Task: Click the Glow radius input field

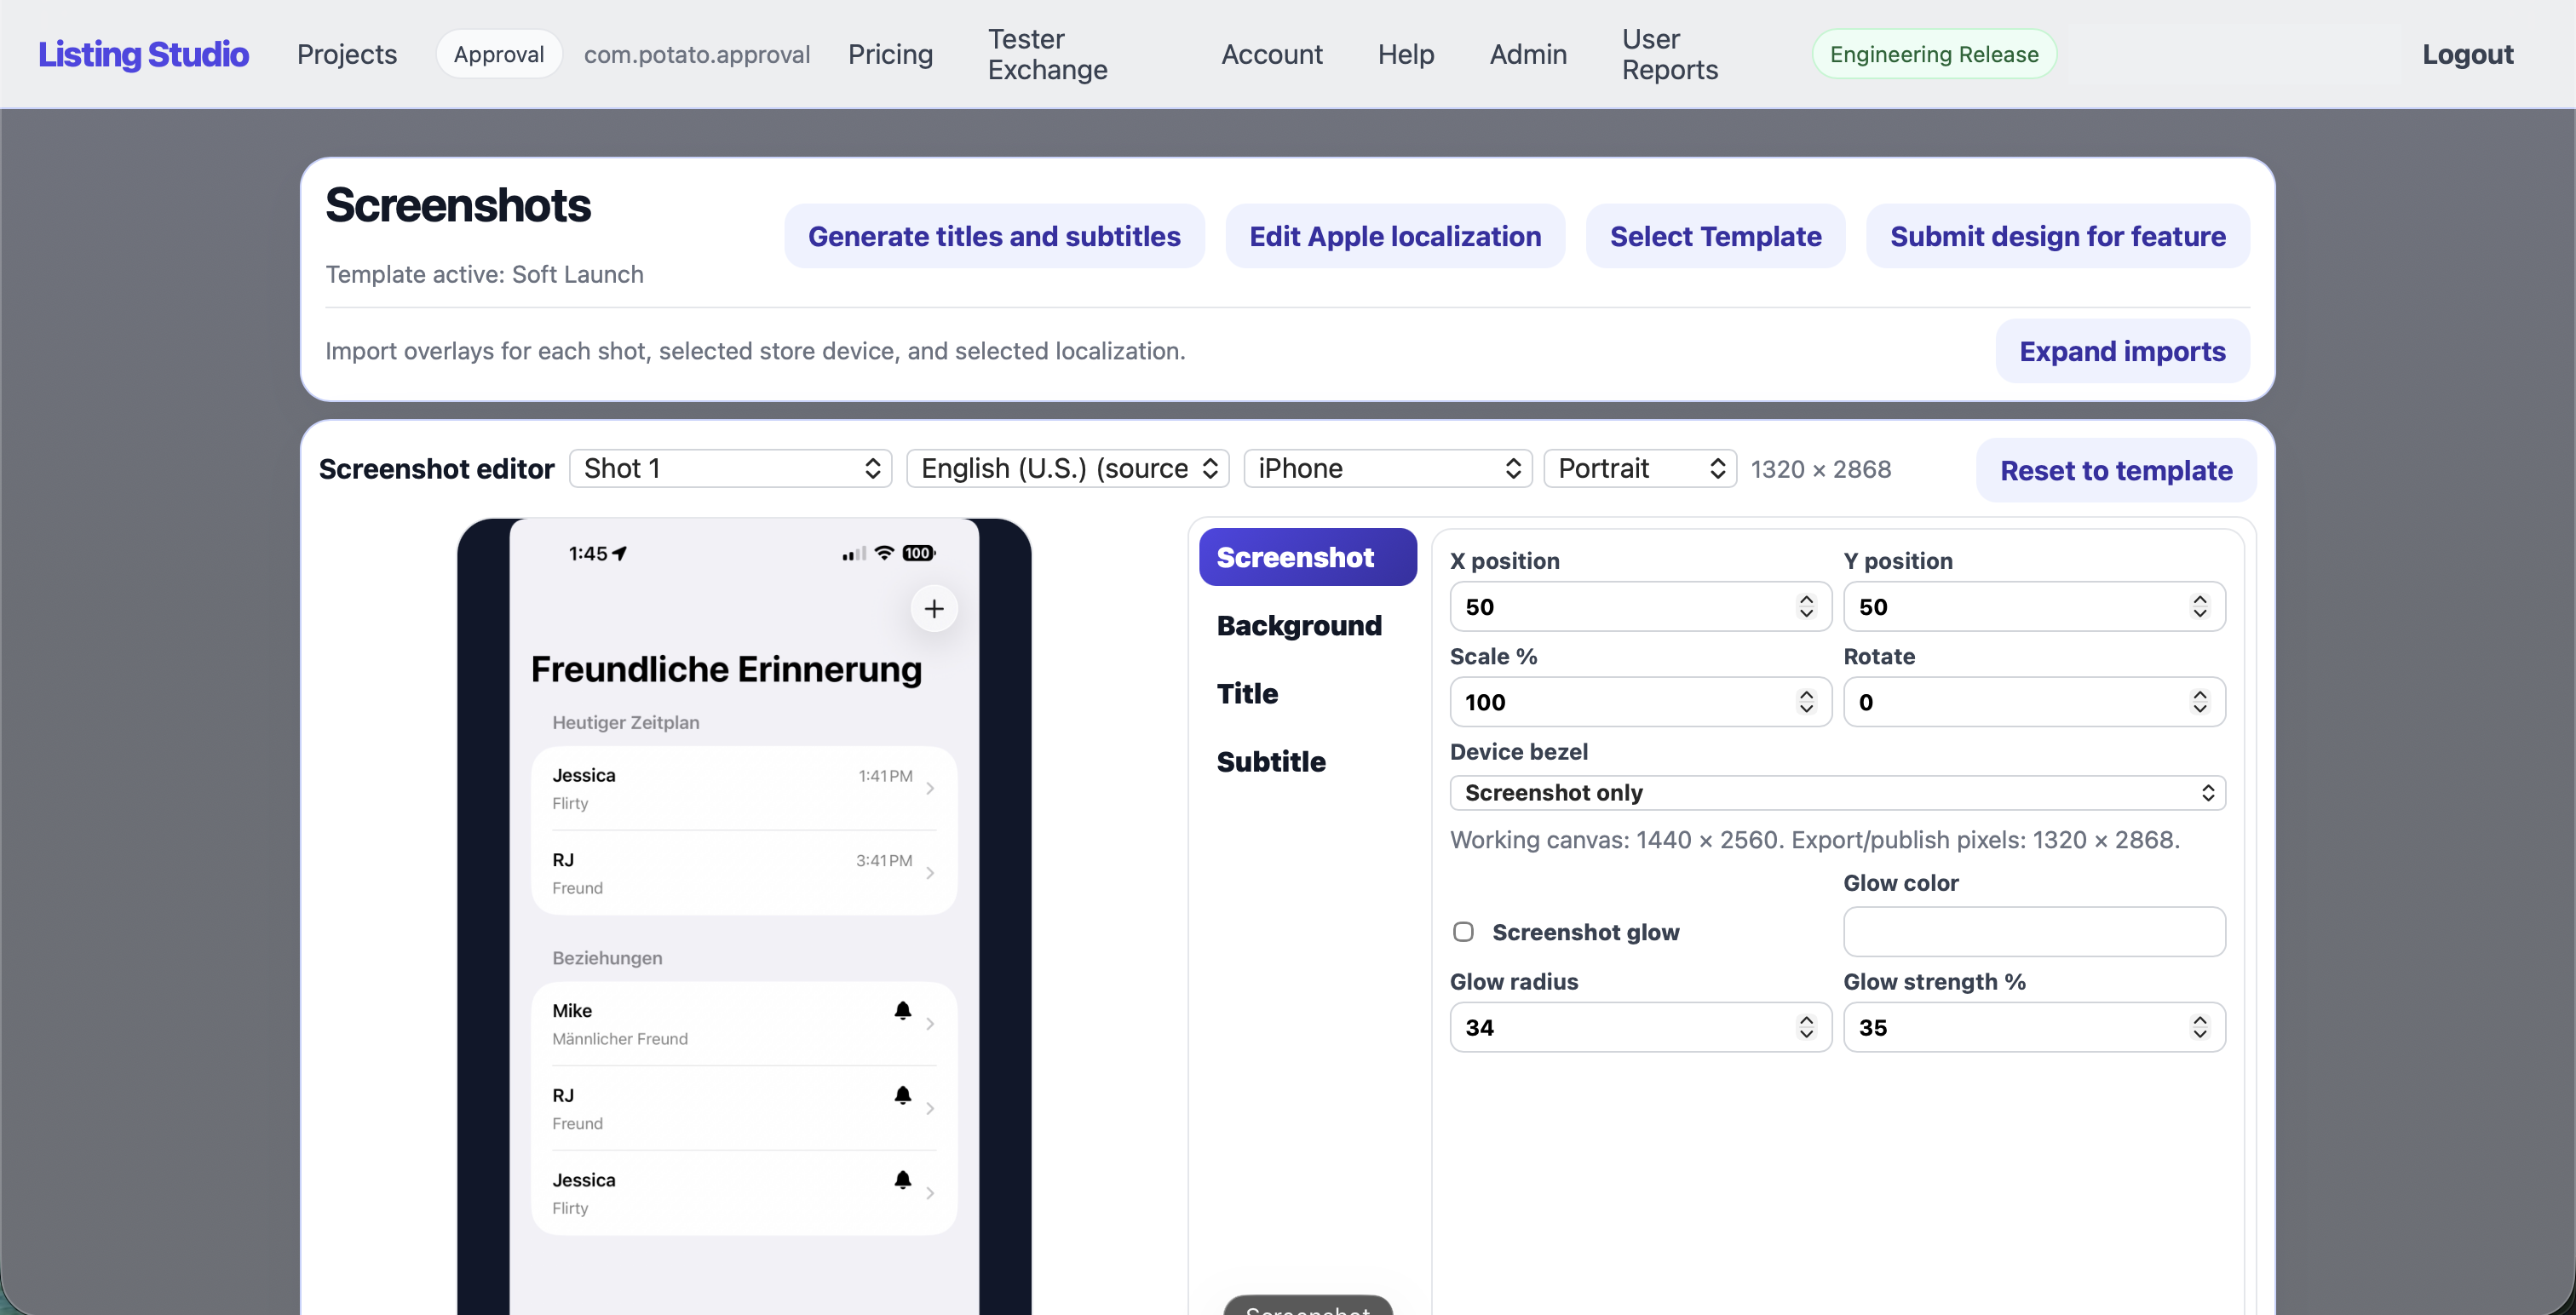Action: pyautogui.click(x=1640, y=1027)
